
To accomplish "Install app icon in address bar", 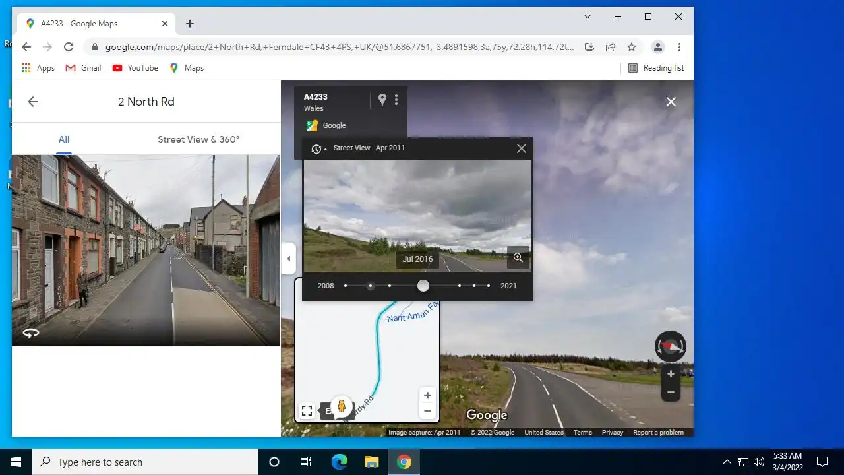I will [x=589, y=47].
